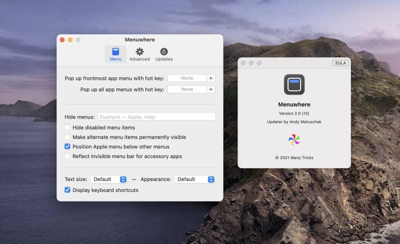Uncheck Position Apple menu below other menus

(x=67, y=146)
